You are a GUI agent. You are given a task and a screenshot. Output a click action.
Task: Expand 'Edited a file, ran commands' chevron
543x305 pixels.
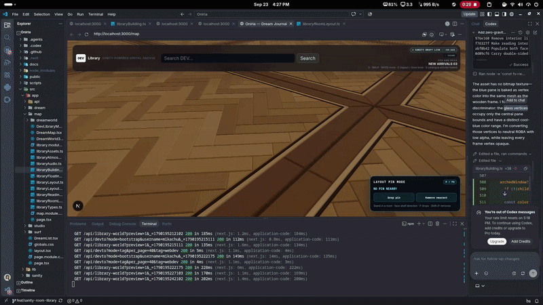point(530,154)
